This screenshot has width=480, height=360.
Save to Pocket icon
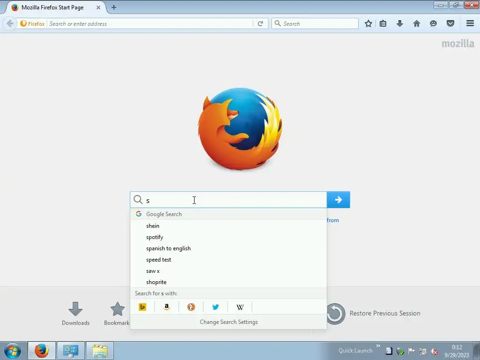tap(450, 23)
